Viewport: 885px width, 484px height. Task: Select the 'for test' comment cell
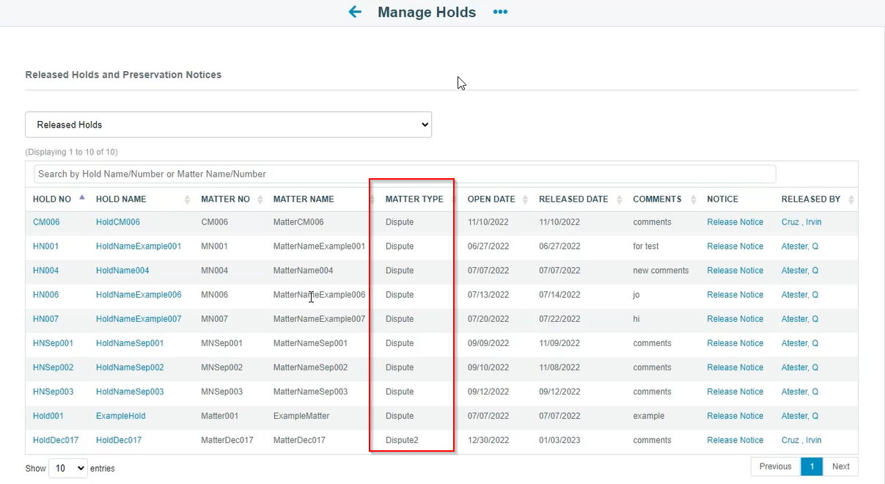coord(646,246)
